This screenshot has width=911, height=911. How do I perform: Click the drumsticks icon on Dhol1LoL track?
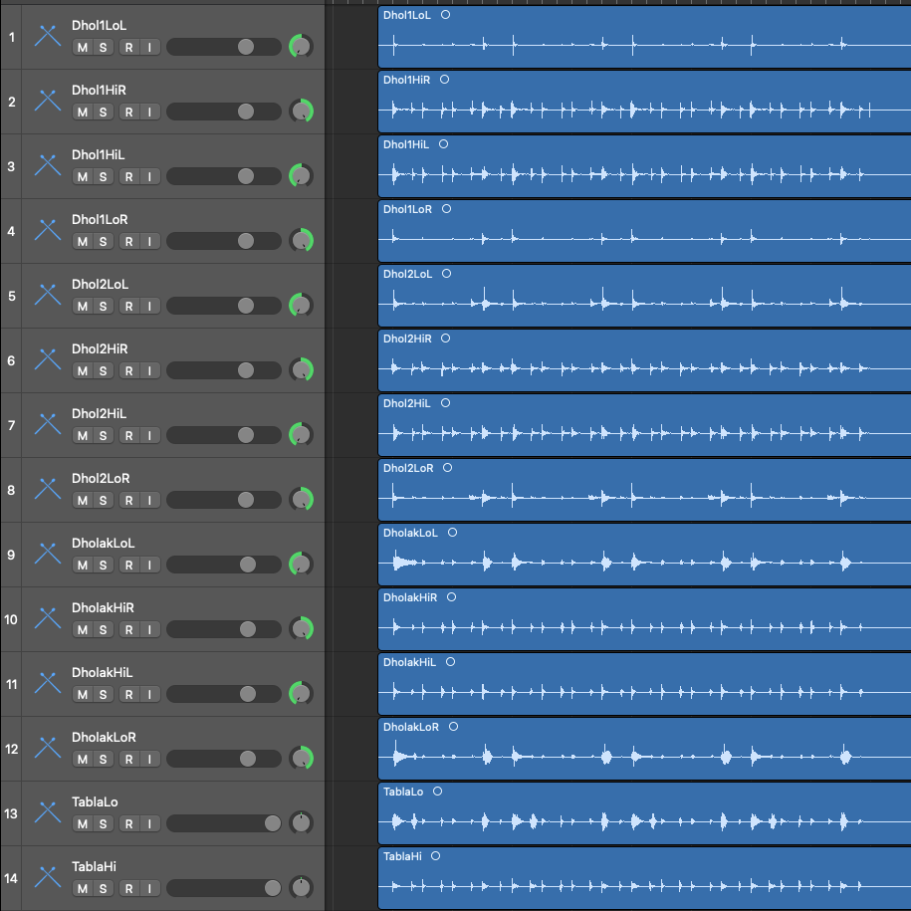(48, 37)
